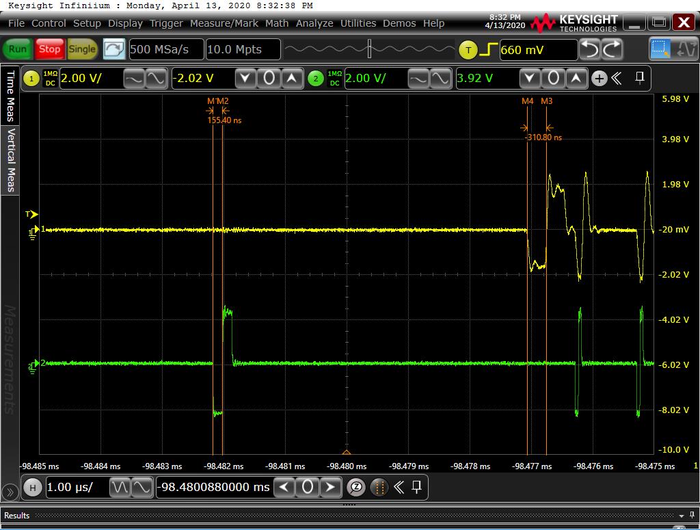This screenshot has height=530, width=700.
Task: Click the Redo arrow icon
Action: [x=612, y=49]
